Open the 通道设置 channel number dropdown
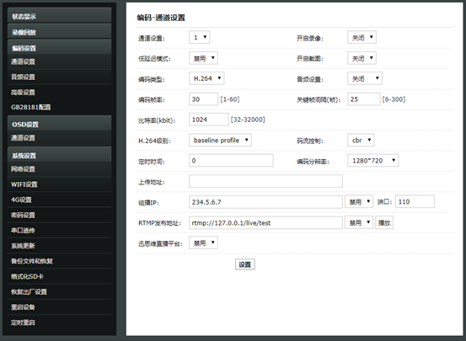This screenshot has height=341, width=466. tap(200, 37)
